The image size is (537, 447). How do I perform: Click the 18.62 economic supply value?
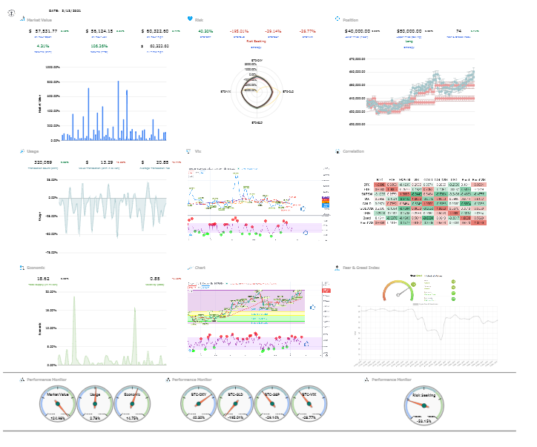click(43, 279)
